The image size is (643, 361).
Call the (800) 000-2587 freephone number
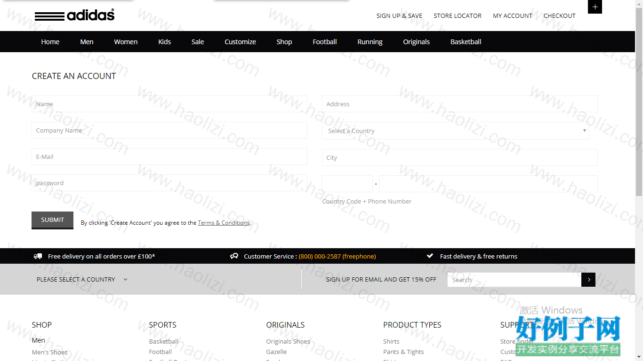click(x=337, y=256)
